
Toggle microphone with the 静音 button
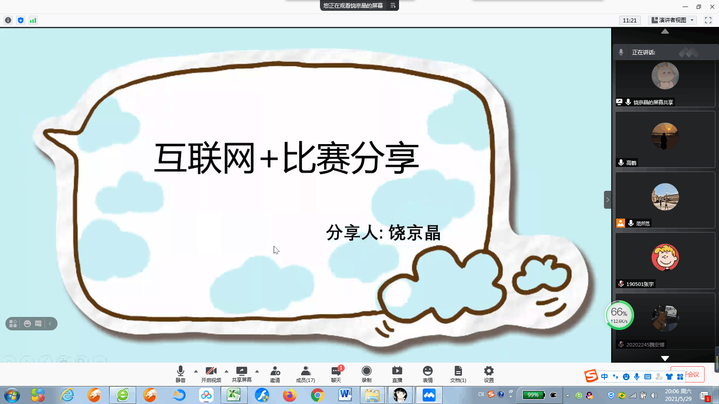(181, 373)
